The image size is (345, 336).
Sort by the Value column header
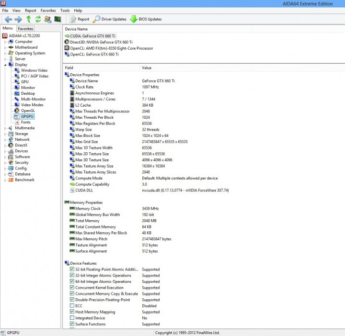pos(196,67)
